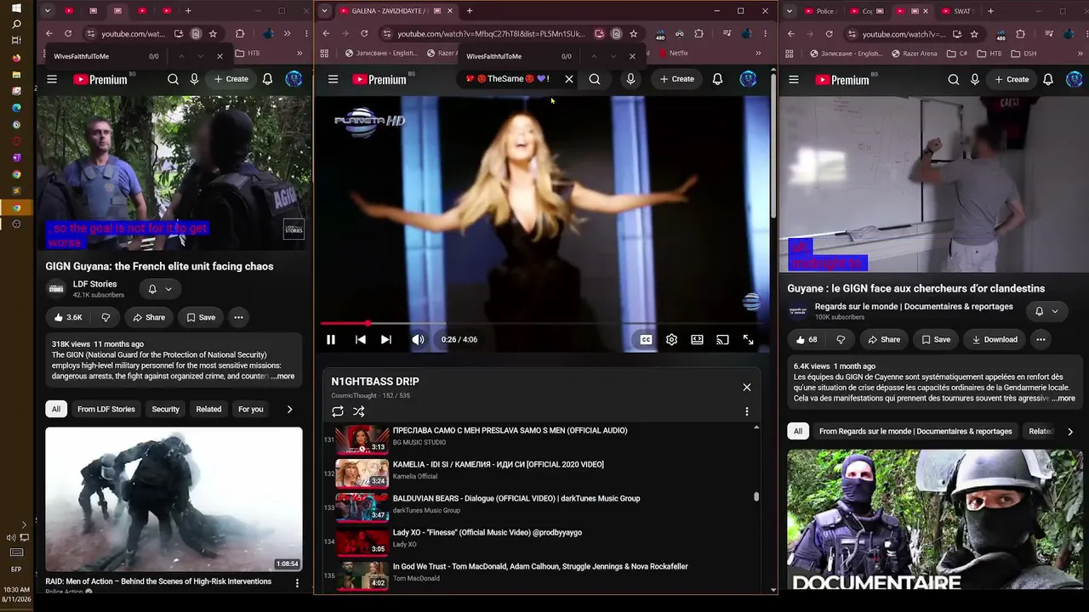
Task: Select From Regards sur le monde chip
Action: pyautogui.click(x=915, y=431)
